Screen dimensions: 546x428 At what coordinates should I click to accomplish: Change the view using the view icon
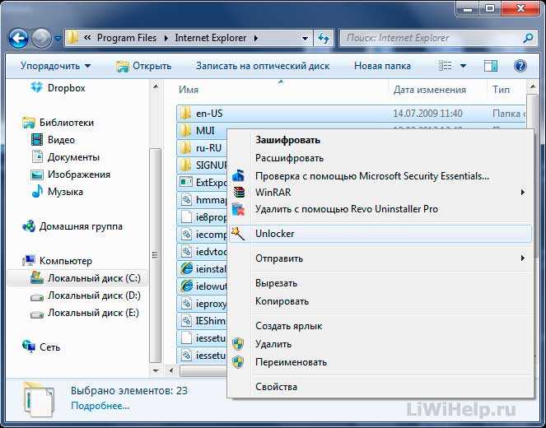pos(445,66)
